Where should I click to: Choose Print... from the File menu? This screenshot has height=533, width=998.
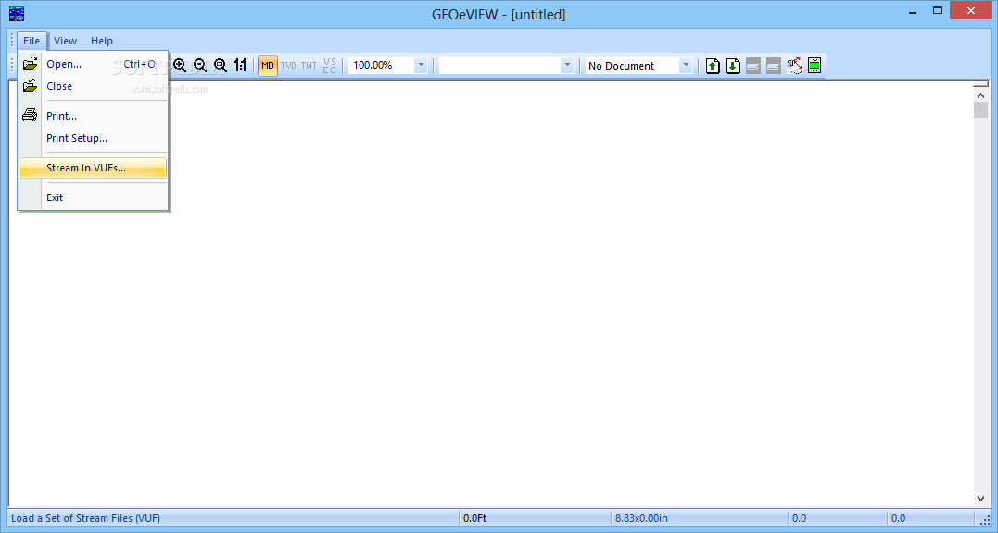tap(93, 116)
